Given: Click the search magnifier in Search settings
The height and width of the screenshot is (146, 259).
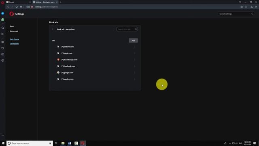Looking at the screenshot, I should point(252,14).
